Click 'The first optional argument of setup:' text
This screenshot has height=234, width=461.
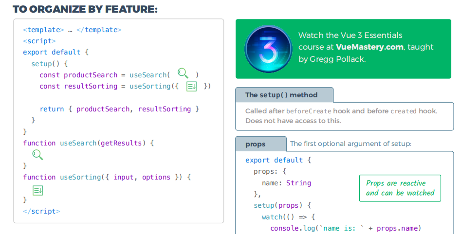tap(351, 144)
